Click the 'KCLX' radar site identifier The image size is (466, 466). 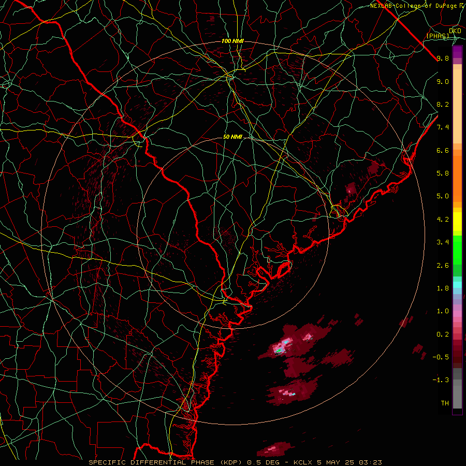click(x=304, y=462)
